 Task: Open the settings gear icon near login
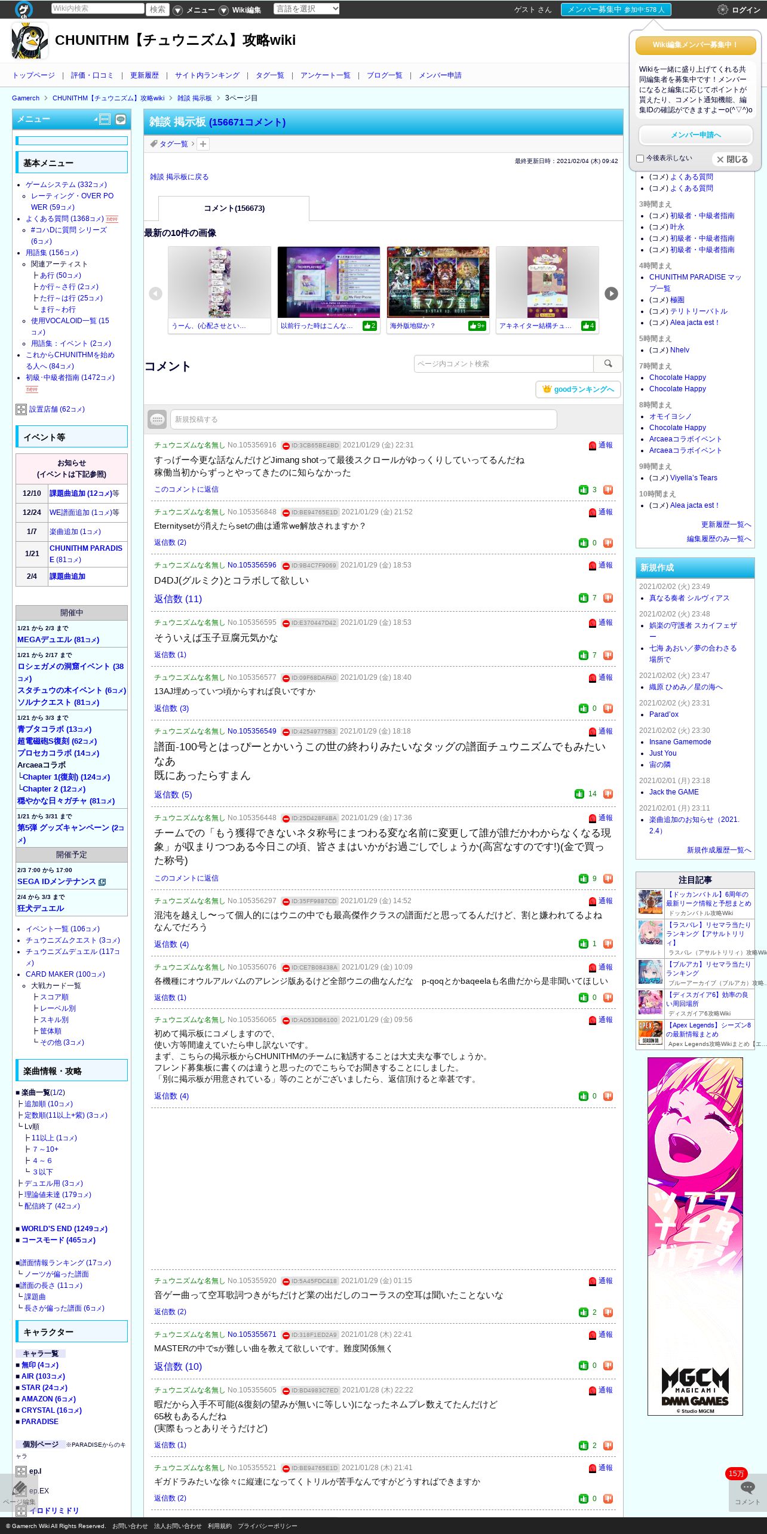(x=723, y=10)
